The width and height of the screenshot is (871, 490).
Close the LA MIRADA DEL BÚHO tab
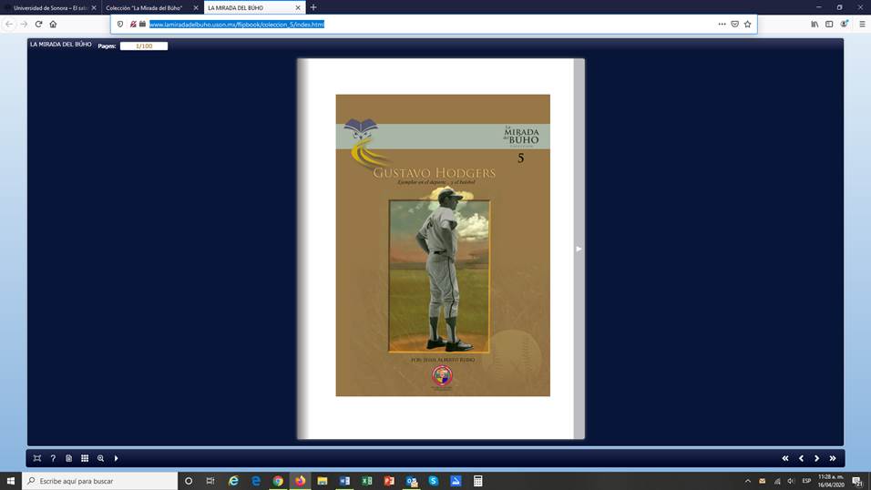(x=298, y=8)
